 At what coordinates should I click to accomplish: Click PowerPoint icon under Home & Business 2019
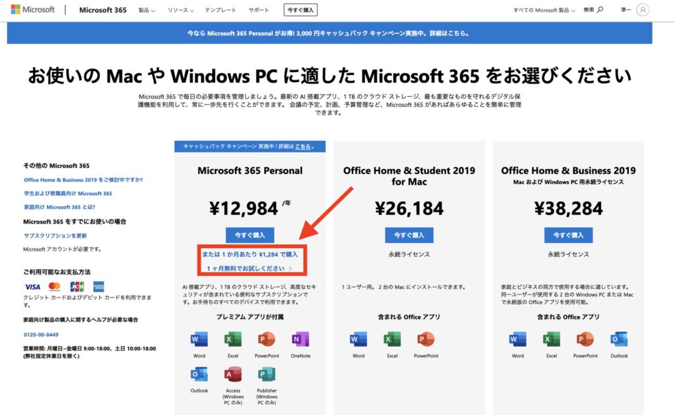pos(585,339)
